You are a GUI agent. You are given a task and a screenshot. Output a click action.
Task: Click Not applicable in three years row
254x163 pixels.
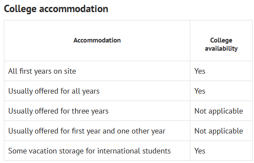[218, 111]
